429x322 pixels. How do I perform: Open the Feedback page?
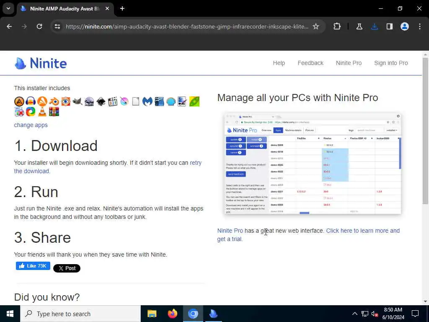310,63
